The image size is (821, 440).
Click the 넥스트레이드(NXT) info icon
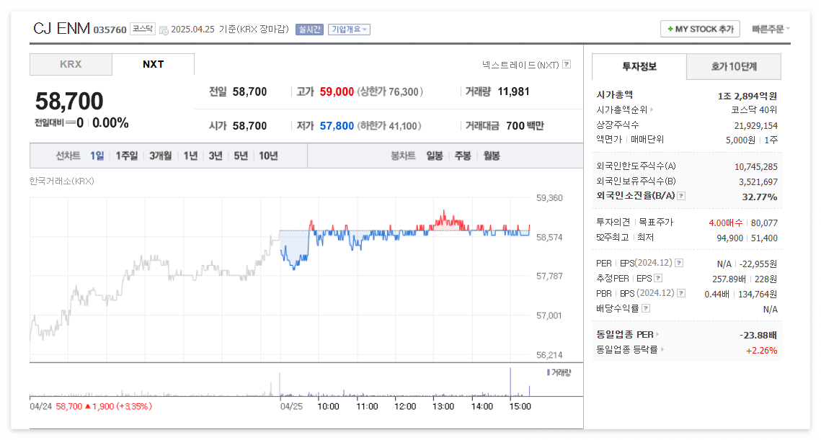(567, 65)
